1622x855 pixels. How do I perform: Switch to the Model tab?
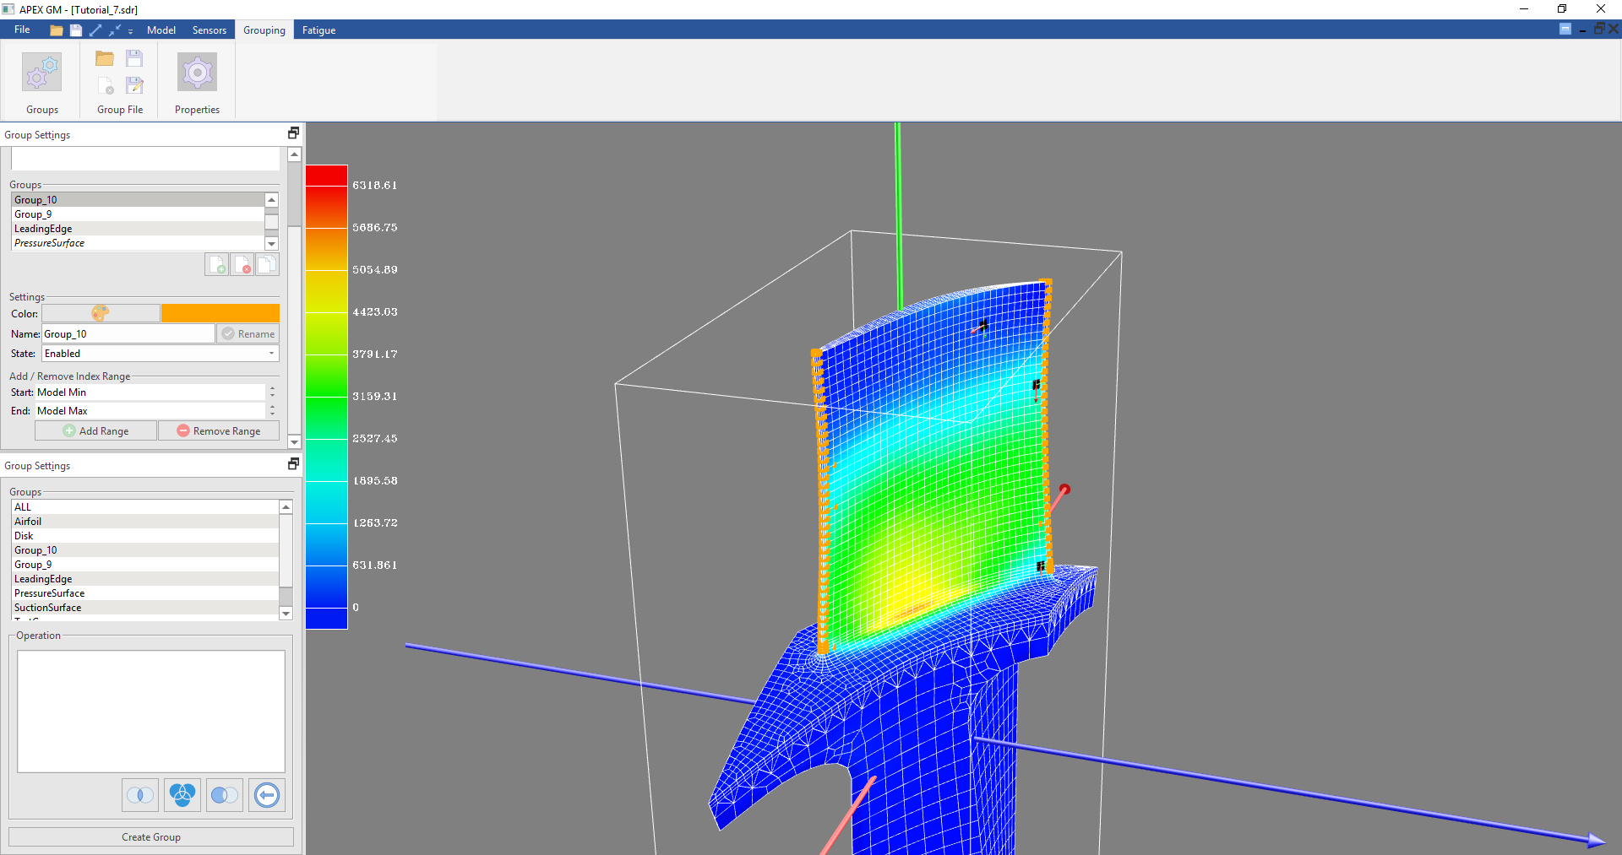pos(161,30)
